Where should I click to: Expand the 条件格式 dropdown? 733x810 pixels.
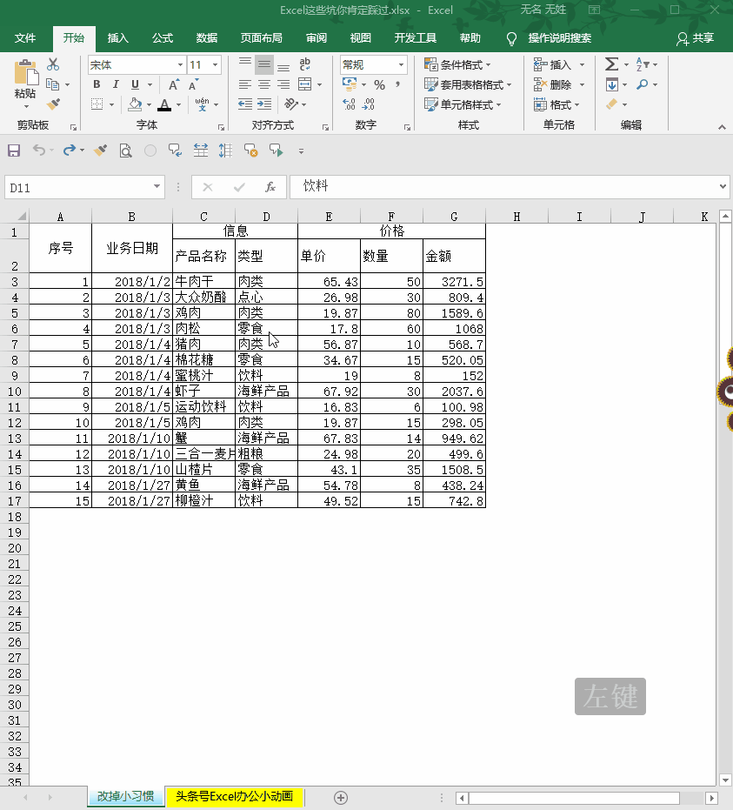click(489, 65)
